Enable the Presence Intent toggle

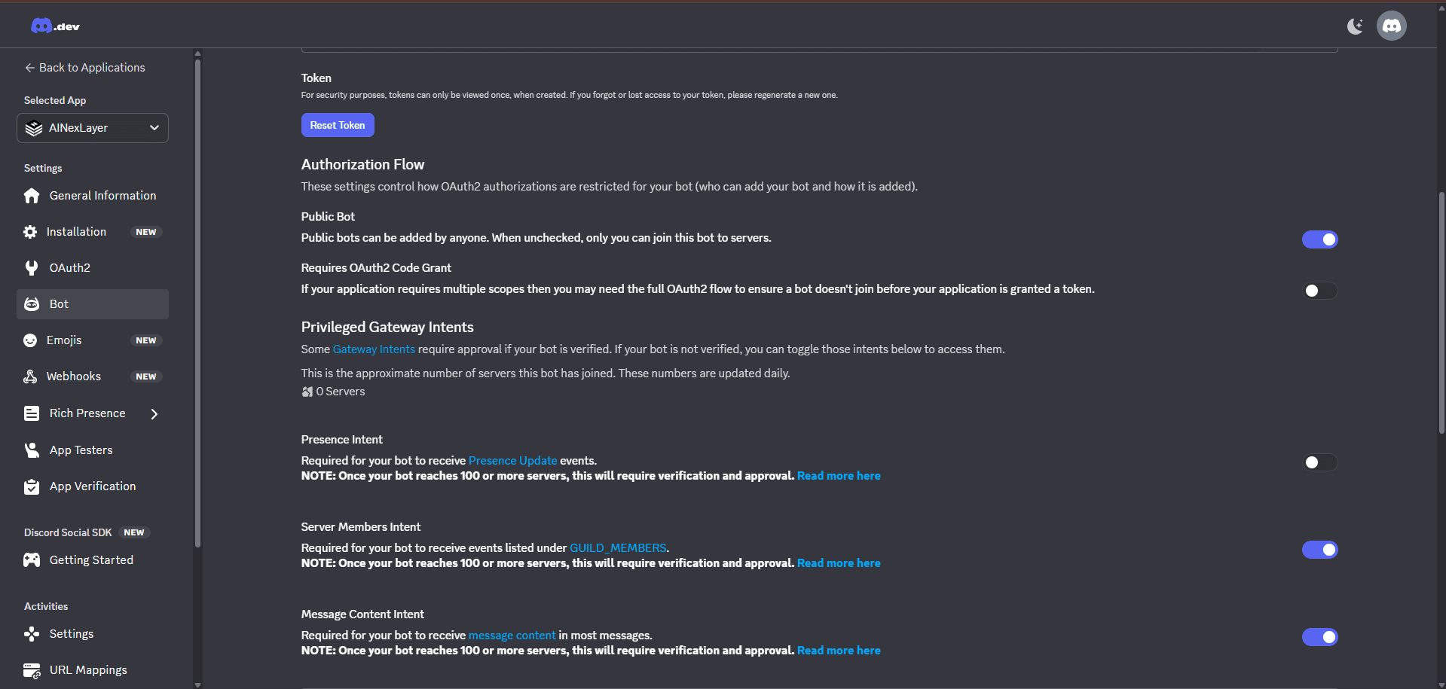[1319, 462]
